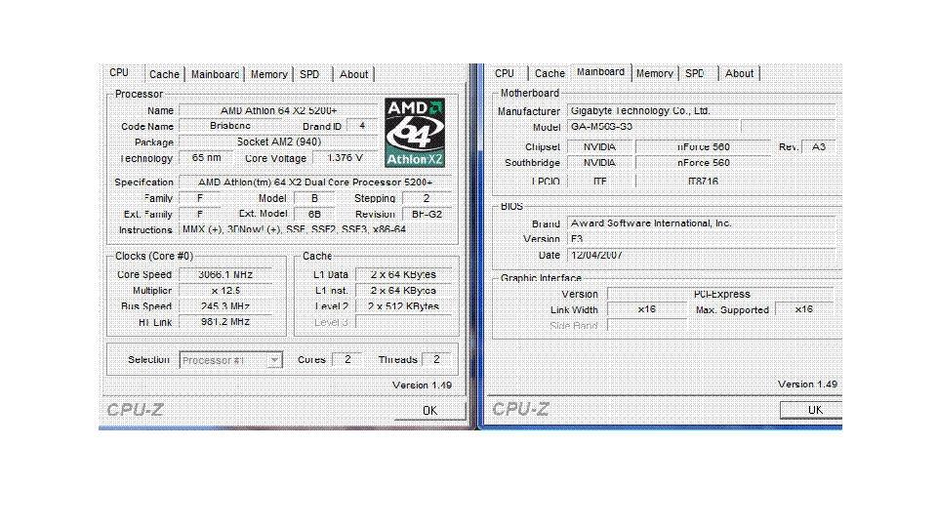This screenshot has width=937, height=527.
Task: Click the L1 Inst. cache value
Action: (403, 291)
